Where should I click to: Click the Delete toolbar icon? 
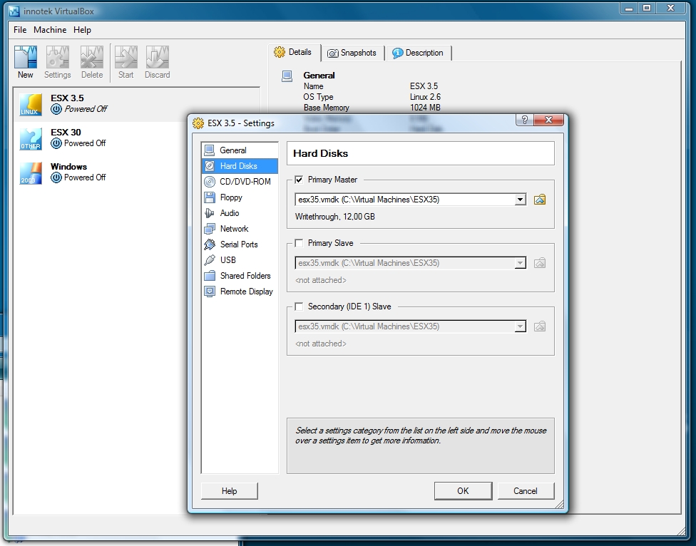click(92, 57)
